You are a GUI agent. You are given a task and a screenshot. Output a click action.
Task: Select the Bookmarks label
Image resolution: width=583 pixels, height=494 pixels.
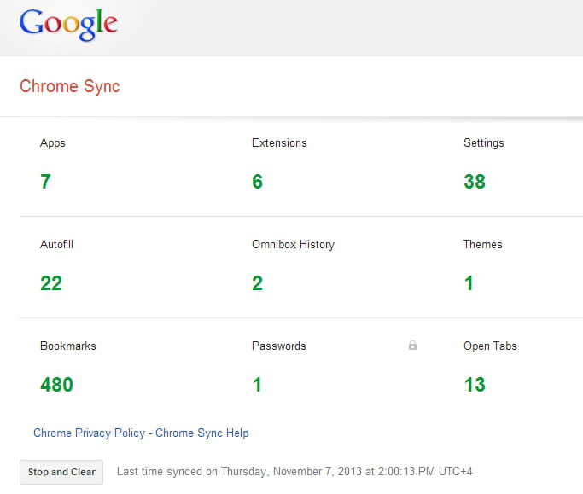point(68,346)
